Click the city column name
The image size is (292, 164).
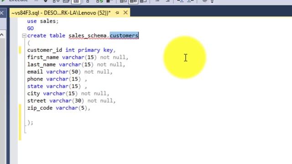(x=33, y=93)
